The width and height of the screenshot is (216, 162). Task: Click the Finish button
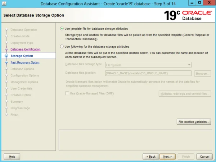[x=186, y=157]
